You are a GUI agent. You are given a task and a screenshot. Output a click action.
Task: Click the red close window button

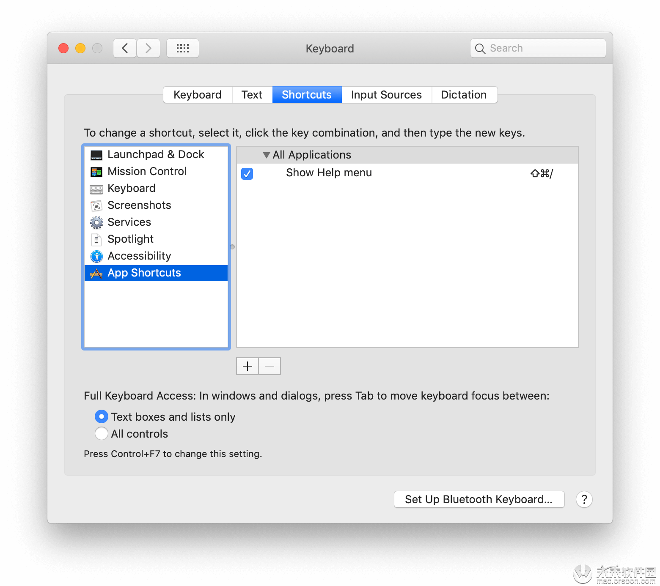[x=63, y=48]
